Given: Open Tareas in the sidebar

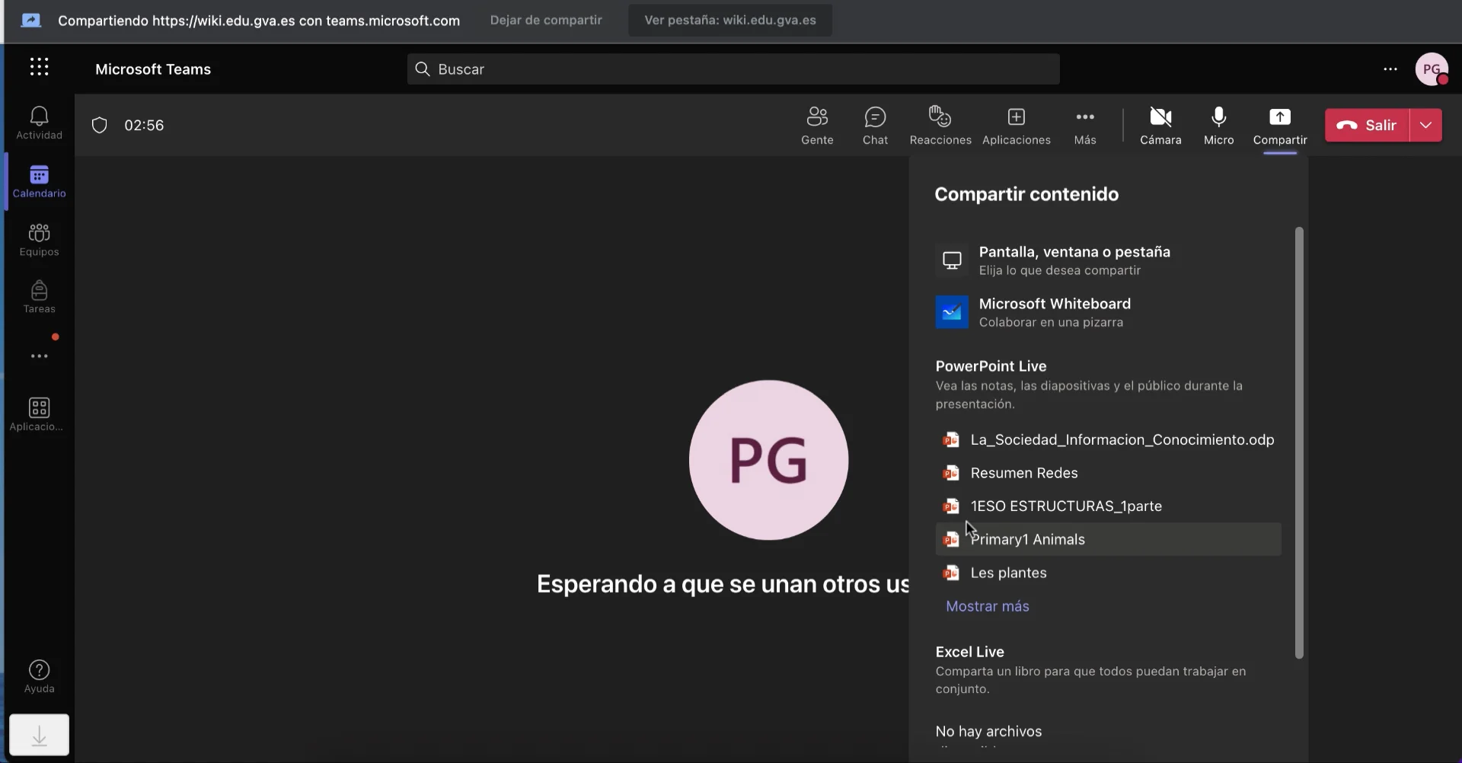Looking at the screenshot, I should coord(40,297).
